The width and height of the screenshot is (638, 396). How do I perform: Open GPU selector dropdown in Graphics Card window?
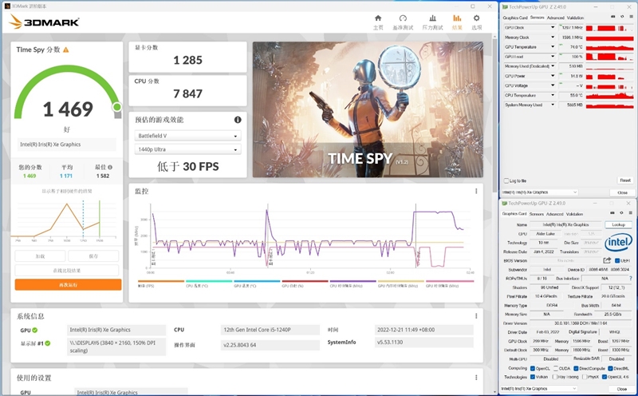point(539,389)
